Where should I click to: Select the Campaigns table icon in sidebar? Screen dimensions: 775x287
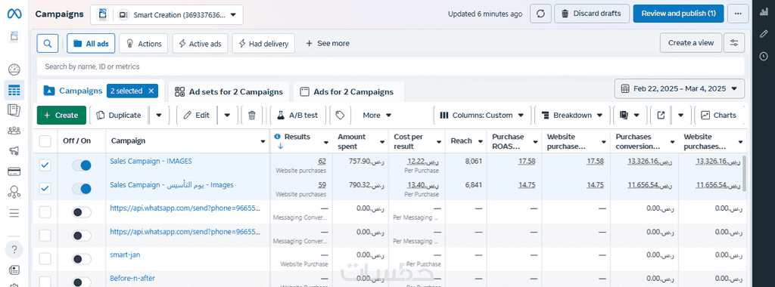14,90
